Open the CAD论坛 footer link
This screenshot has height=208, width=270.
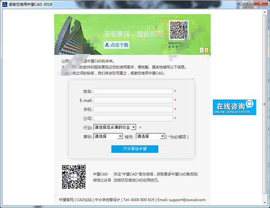pos(84,200)
